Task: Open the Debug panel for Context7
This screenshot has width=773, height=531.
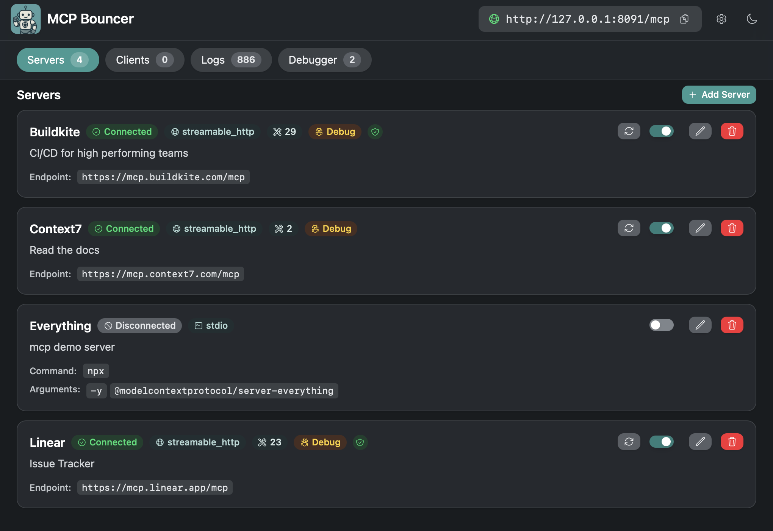Action: coord(330,228)
